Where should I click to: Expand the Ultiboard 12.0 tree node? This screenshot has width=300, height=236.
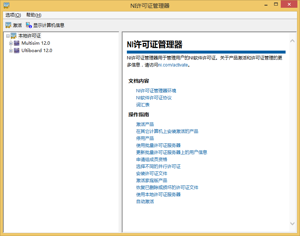11,51
